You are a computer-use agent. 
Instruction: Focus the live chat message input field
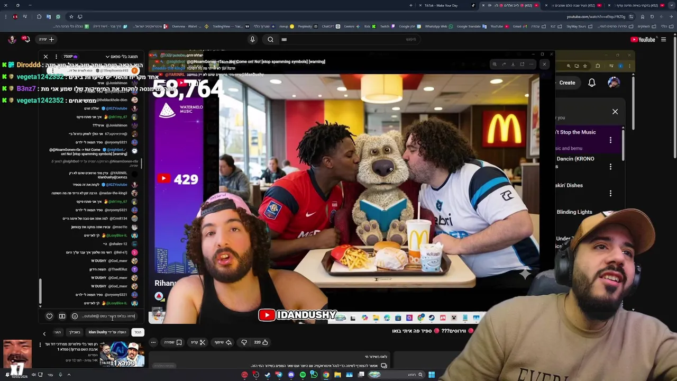[x=109, y=316]
